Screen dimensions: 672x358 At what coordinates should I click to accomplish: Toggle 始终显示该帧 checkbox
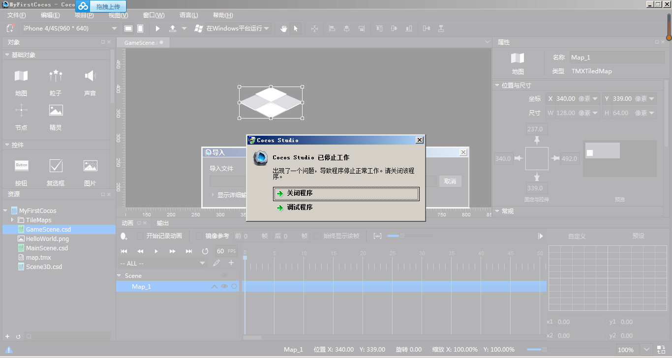click(317, 236)
